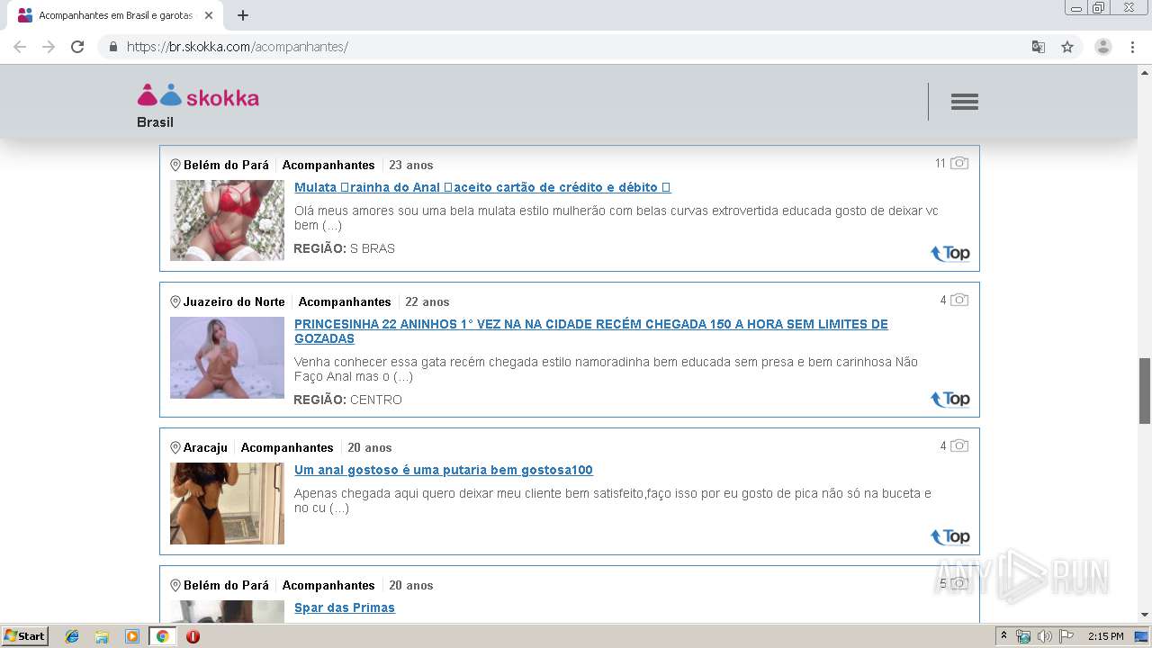Click the scrollbar down arrow
The height and width of the screenshot is (648, 1152).
point(1145,616)
